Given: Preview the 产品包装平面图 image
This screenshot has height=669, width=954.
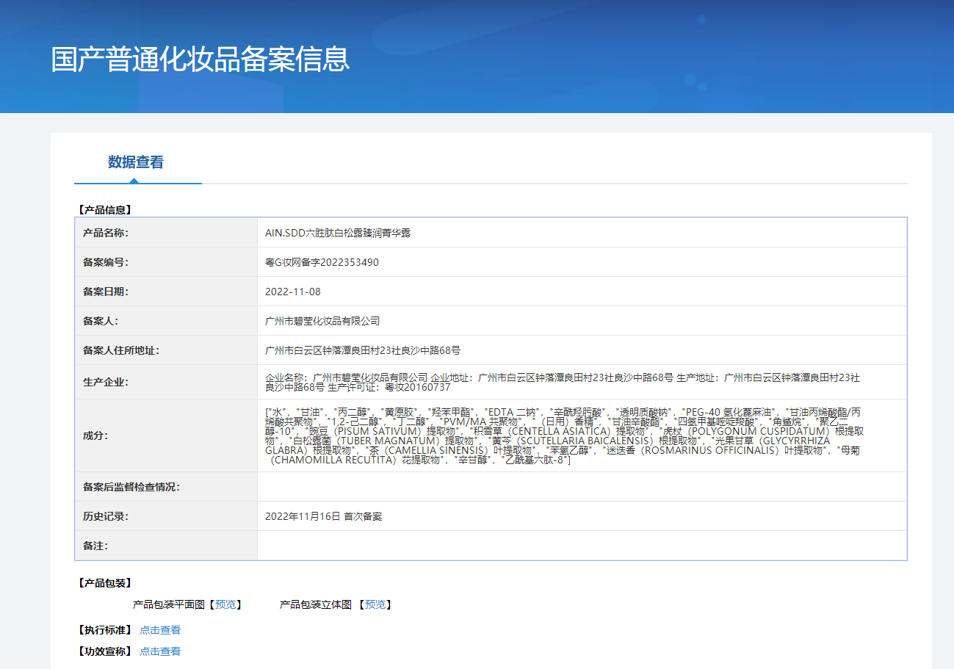Looking at the screenshot, I should pos(225,604).
